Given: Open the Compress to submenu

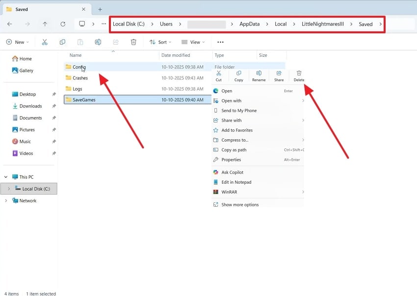Looking at the screenshot, I should tap(258, 140).
